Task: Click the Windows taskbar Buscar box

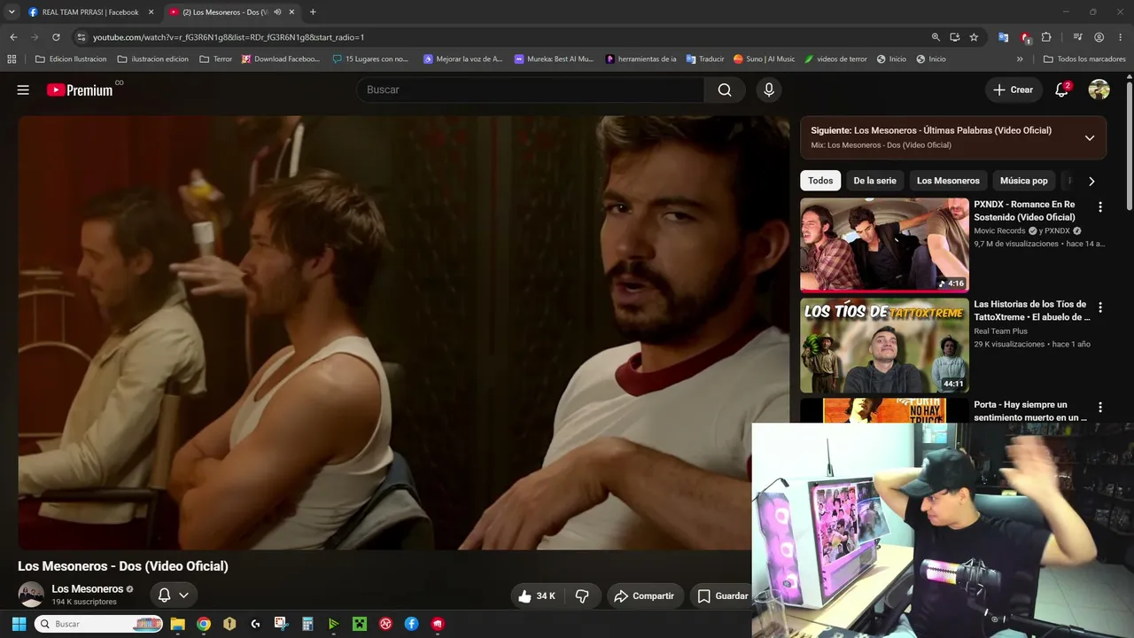Action: click(98, 624)
